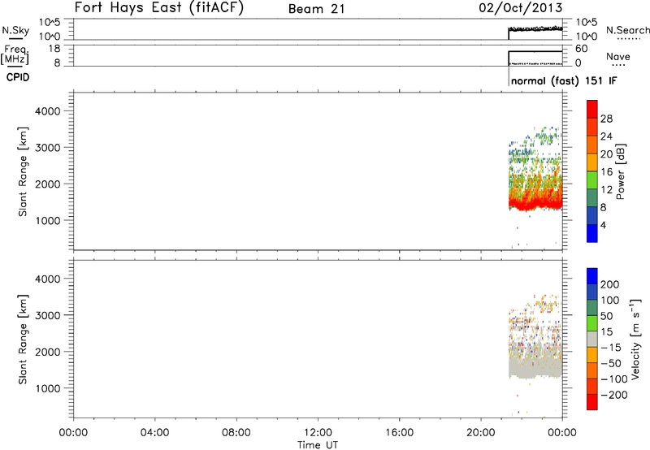The image size is (650, 450).
Task: Pick the light green Power colorbar segment
Action: [592, 180]
